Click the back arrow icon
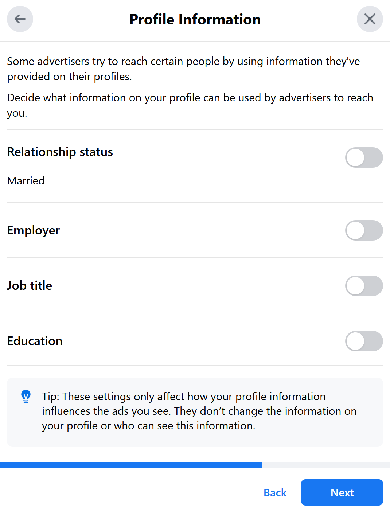Image resolution: width=390 pixels, height=511 pixels. click(20, 19)
